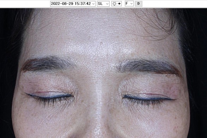Click the right closed eyelid in the image
The width and height of the screenshot is (207, 138).
point(148,97)
